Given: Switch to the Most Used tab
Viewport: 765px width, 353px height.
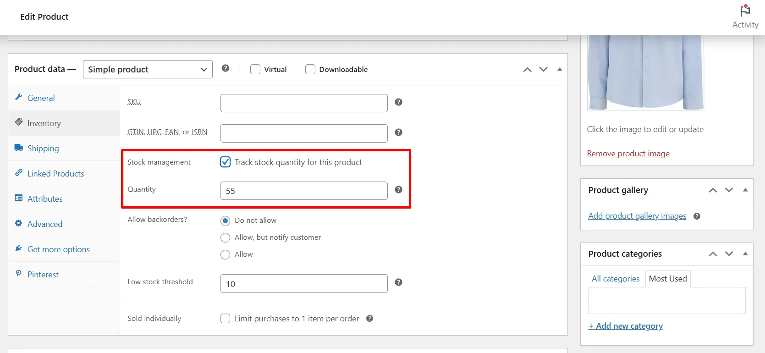Looking at the screenshot, I should (x=668, y=279).
